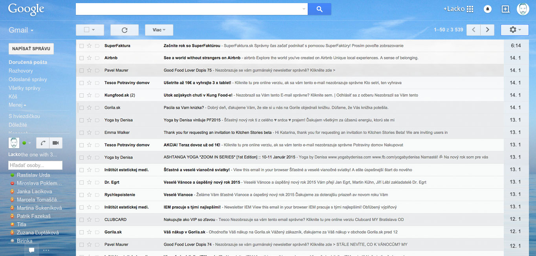The height and width of the screenshot is (256, 536).
Task: Collapse labels with Menej
Action: (17, 105)
